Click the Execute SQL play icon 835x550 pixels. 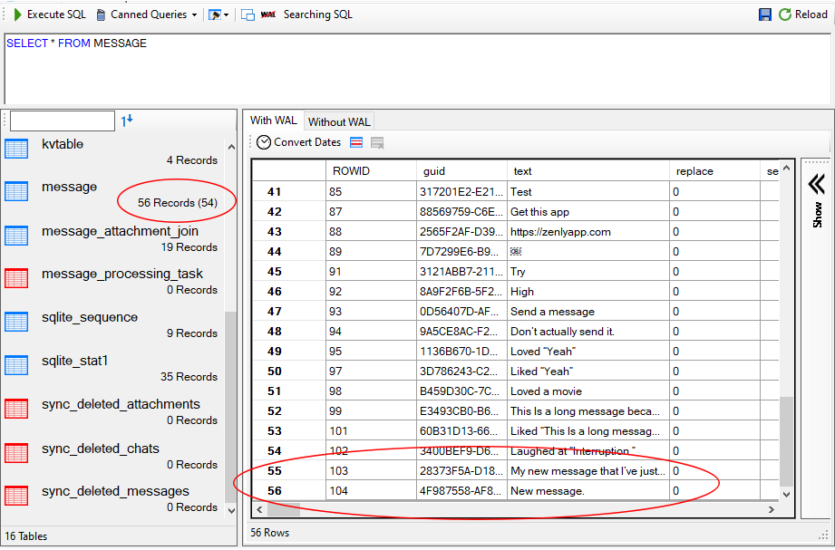[x=17, y=14]
